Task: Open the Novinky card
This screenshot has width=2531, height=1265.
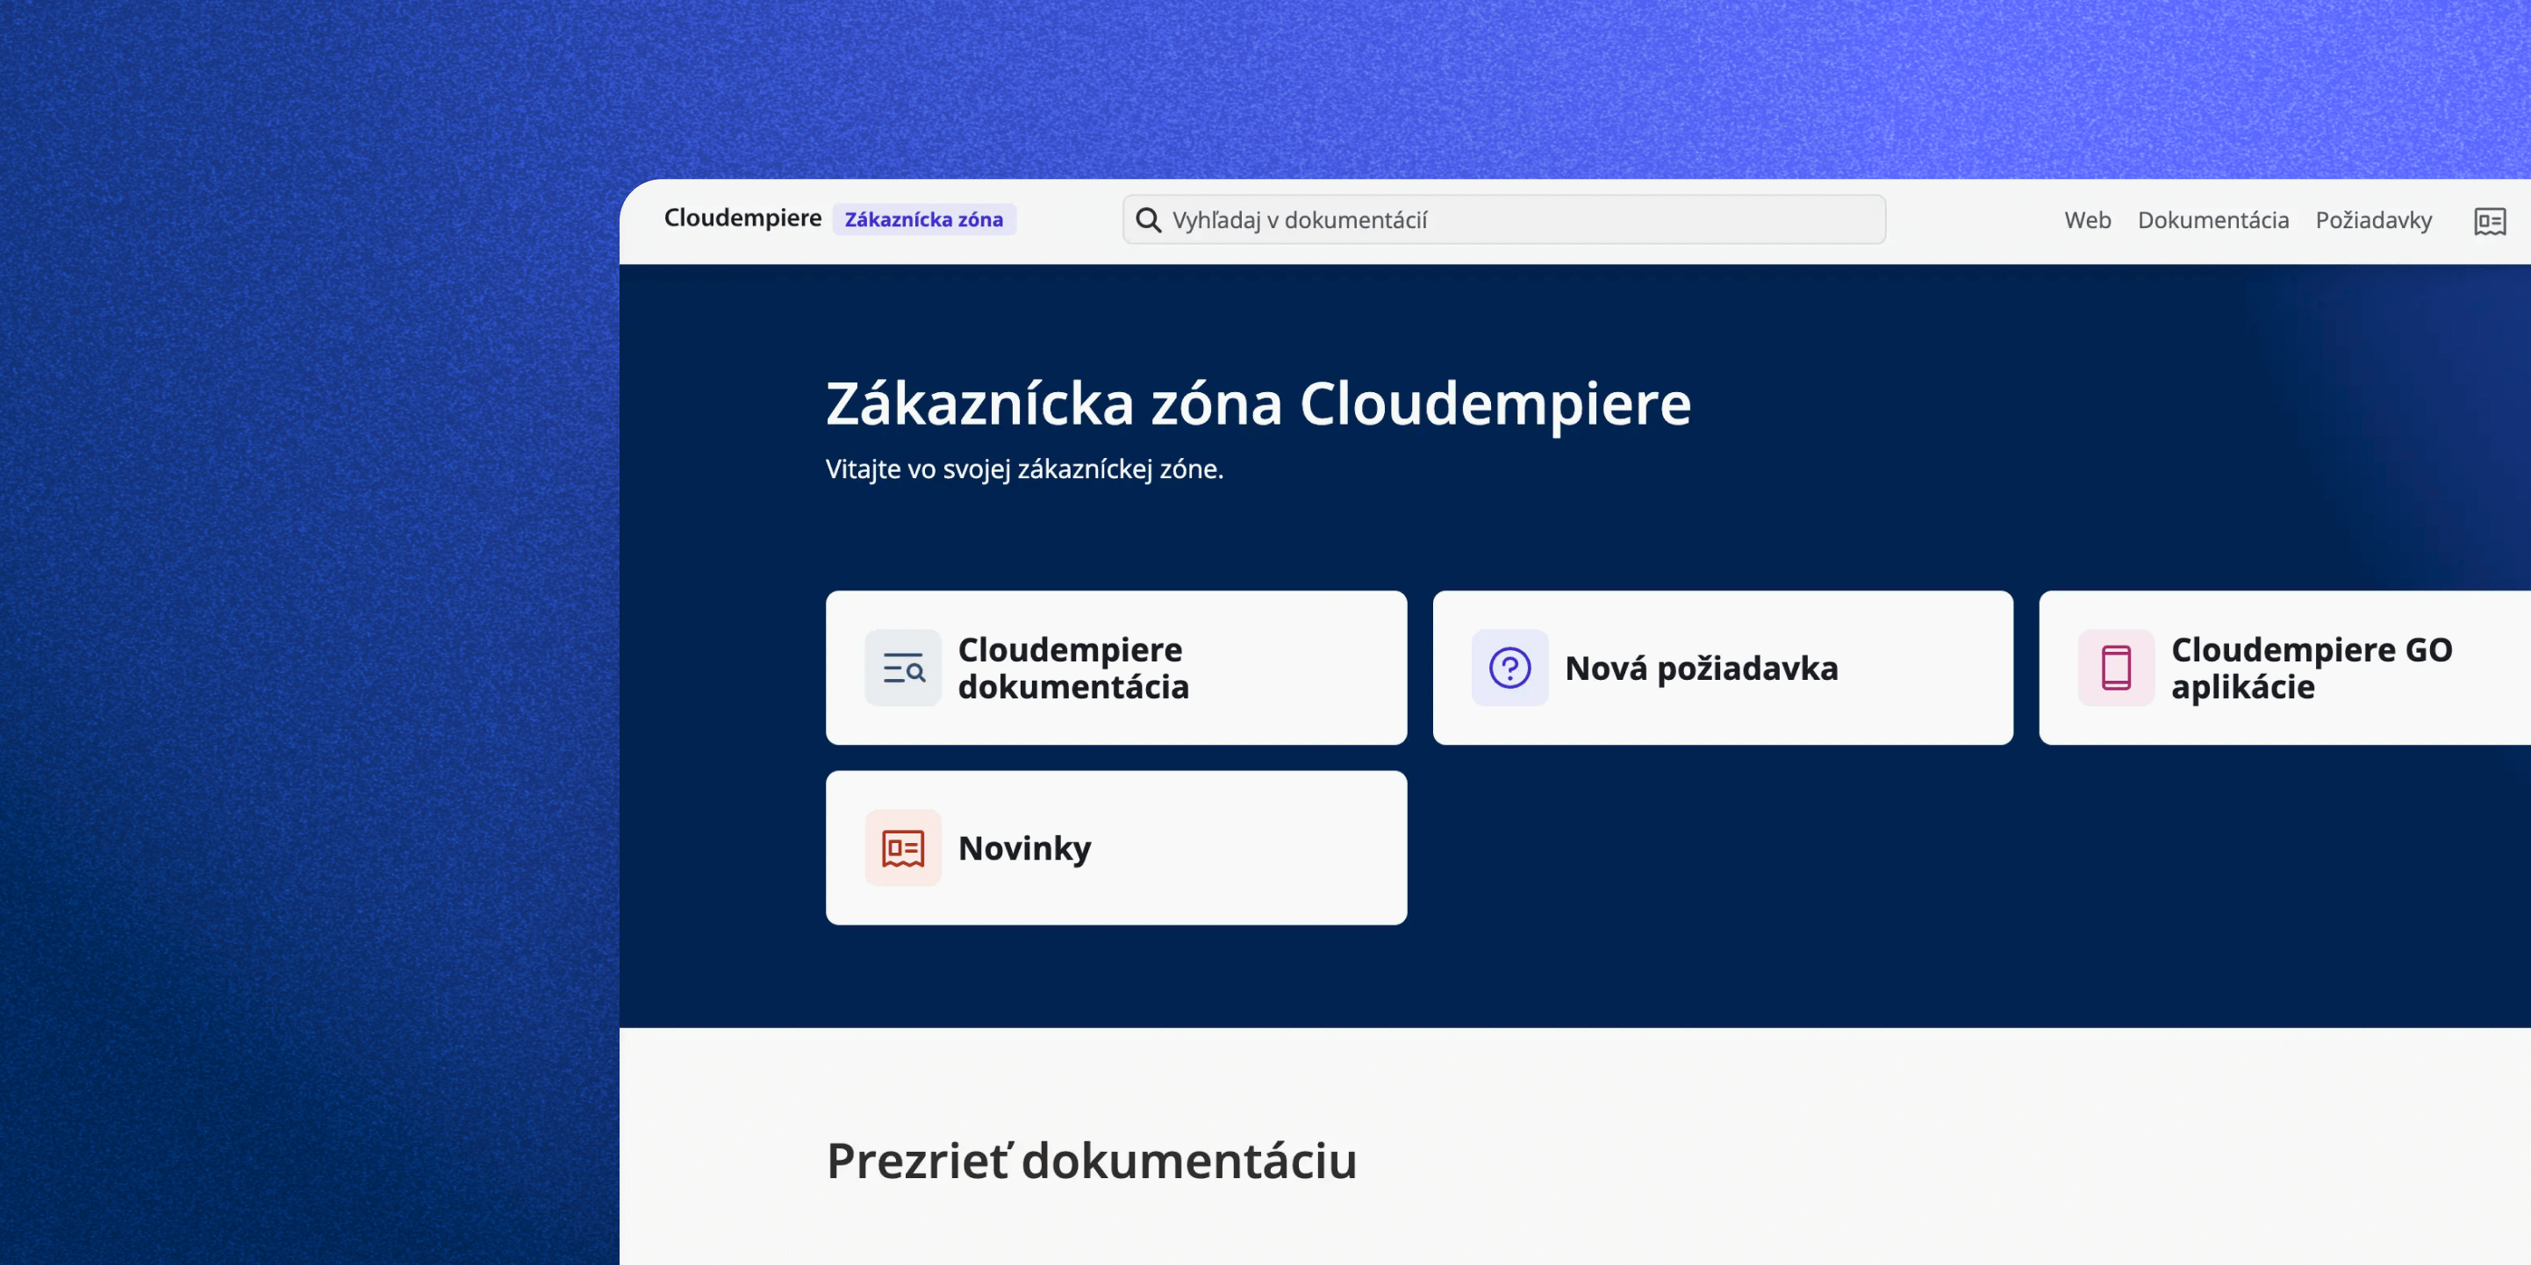Action: 1116,847
